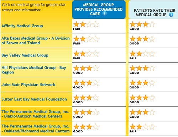Image resolution: width=178 pixels, height=137 pixels.
Task: Click Bay Valley Medical Group patient rating stars
Action: (x=142, y=54)
